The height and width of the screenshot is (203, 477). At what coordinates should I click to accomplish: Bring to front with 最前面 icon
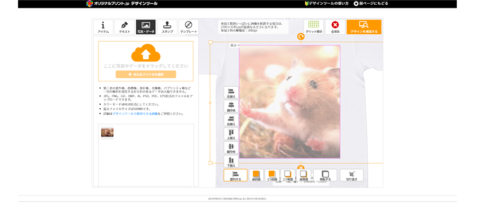257,175
